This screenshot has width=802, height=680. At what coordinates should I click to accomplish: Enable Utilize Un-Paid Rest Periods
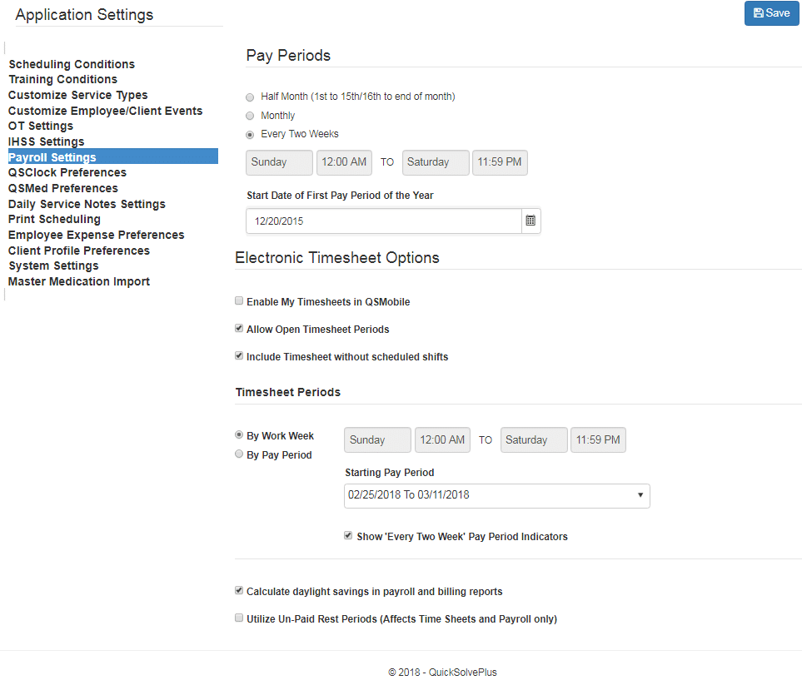(239, 618)
